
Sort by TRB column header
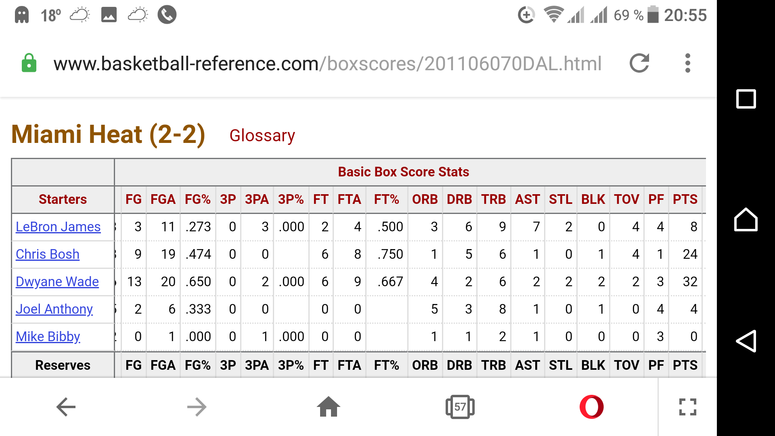(494, 199)
